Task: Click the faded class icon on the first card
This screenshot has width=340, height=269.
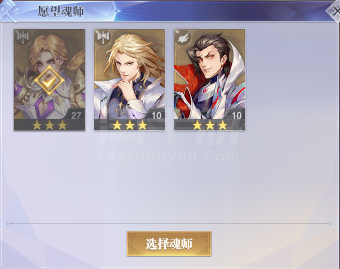Action: click(x=23, y=38)
